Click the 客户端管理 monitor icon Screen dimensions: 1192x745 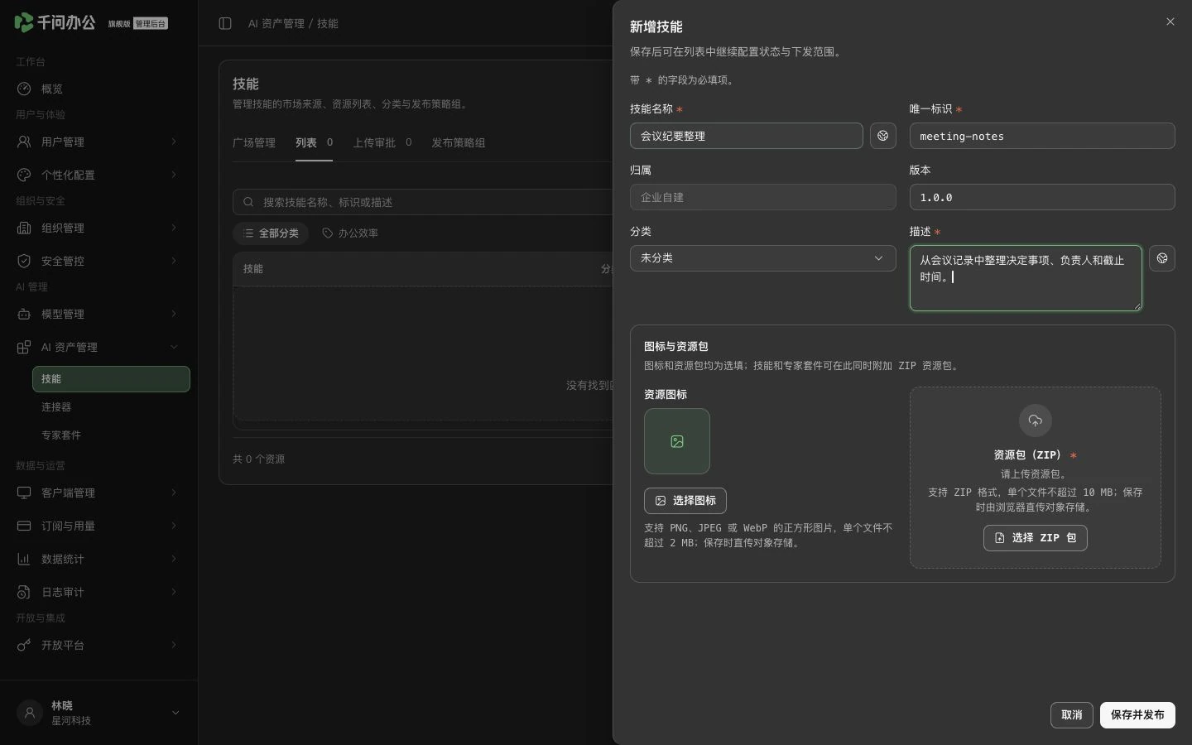point(24,493)
